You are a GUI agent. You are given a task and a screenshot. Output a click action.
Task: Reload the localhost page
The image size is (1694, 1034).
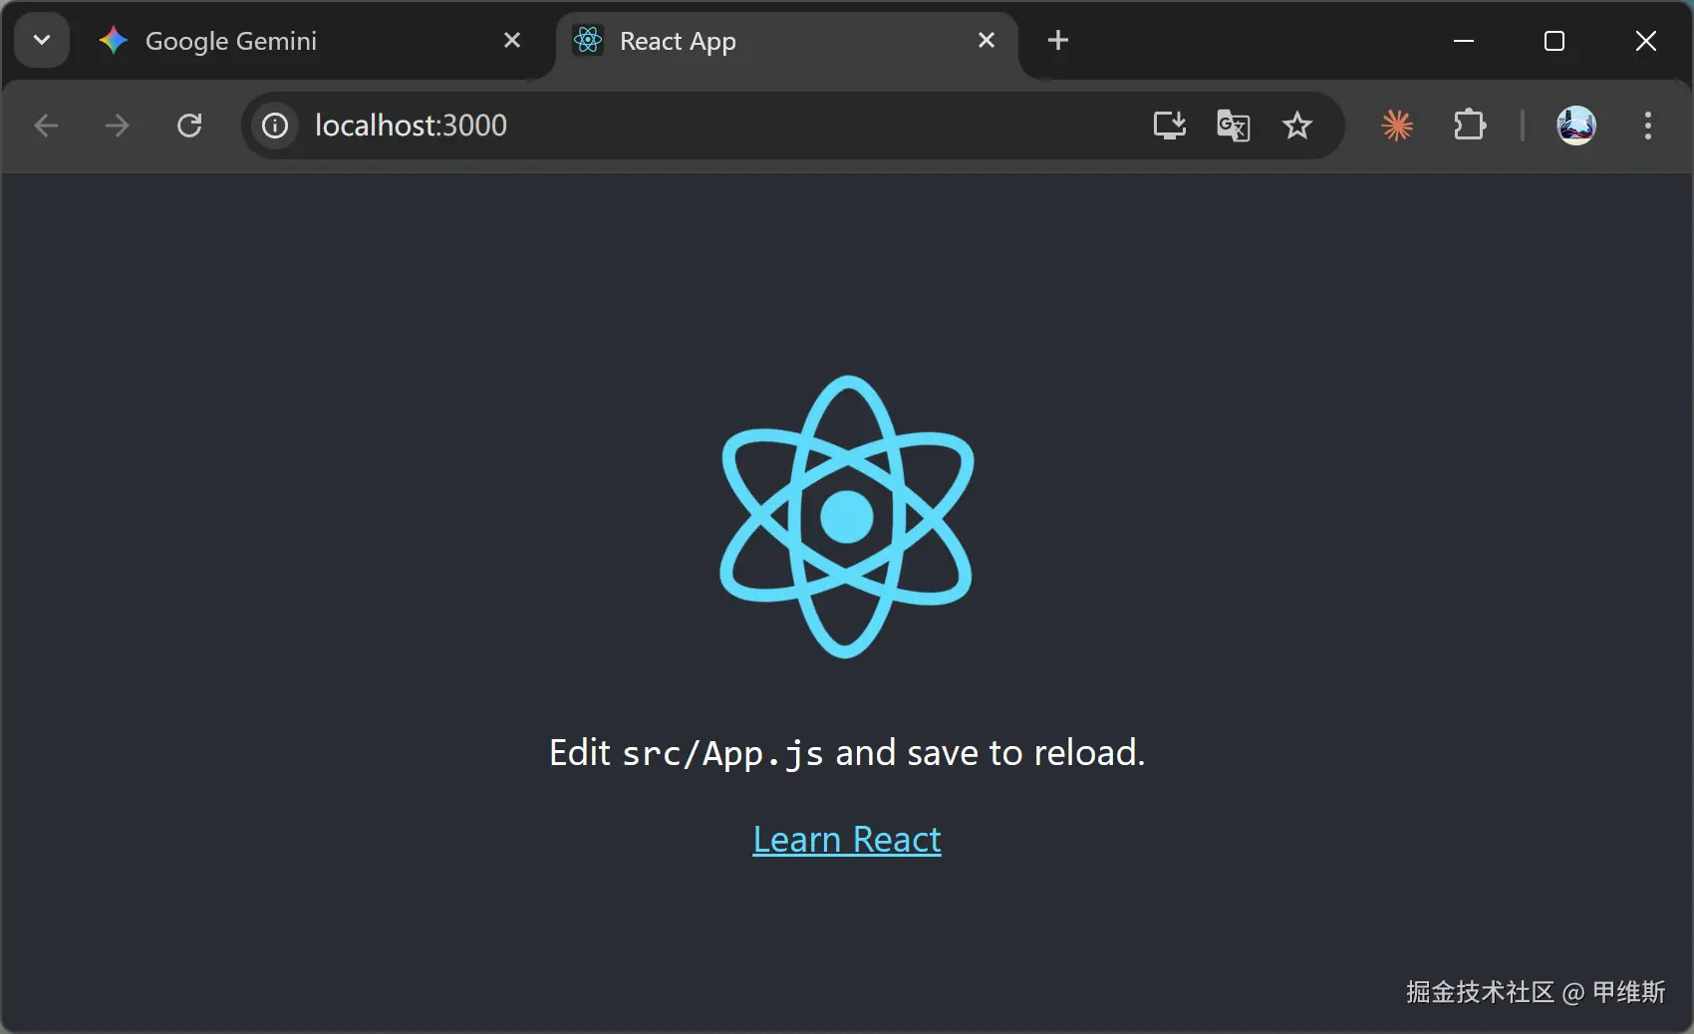coord(189,126)
